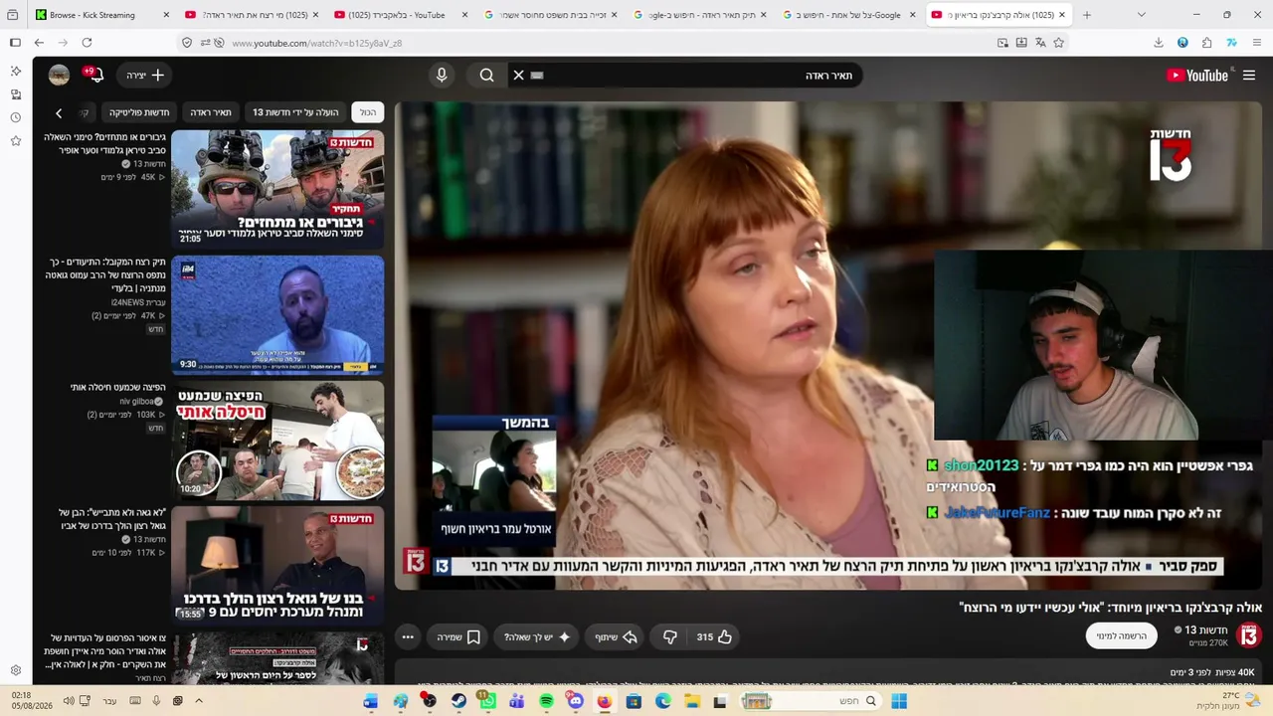Open the 'לא גאה ולא מתבייש' video title
This screenshot has height=716, width=1273.
(111, 519)
